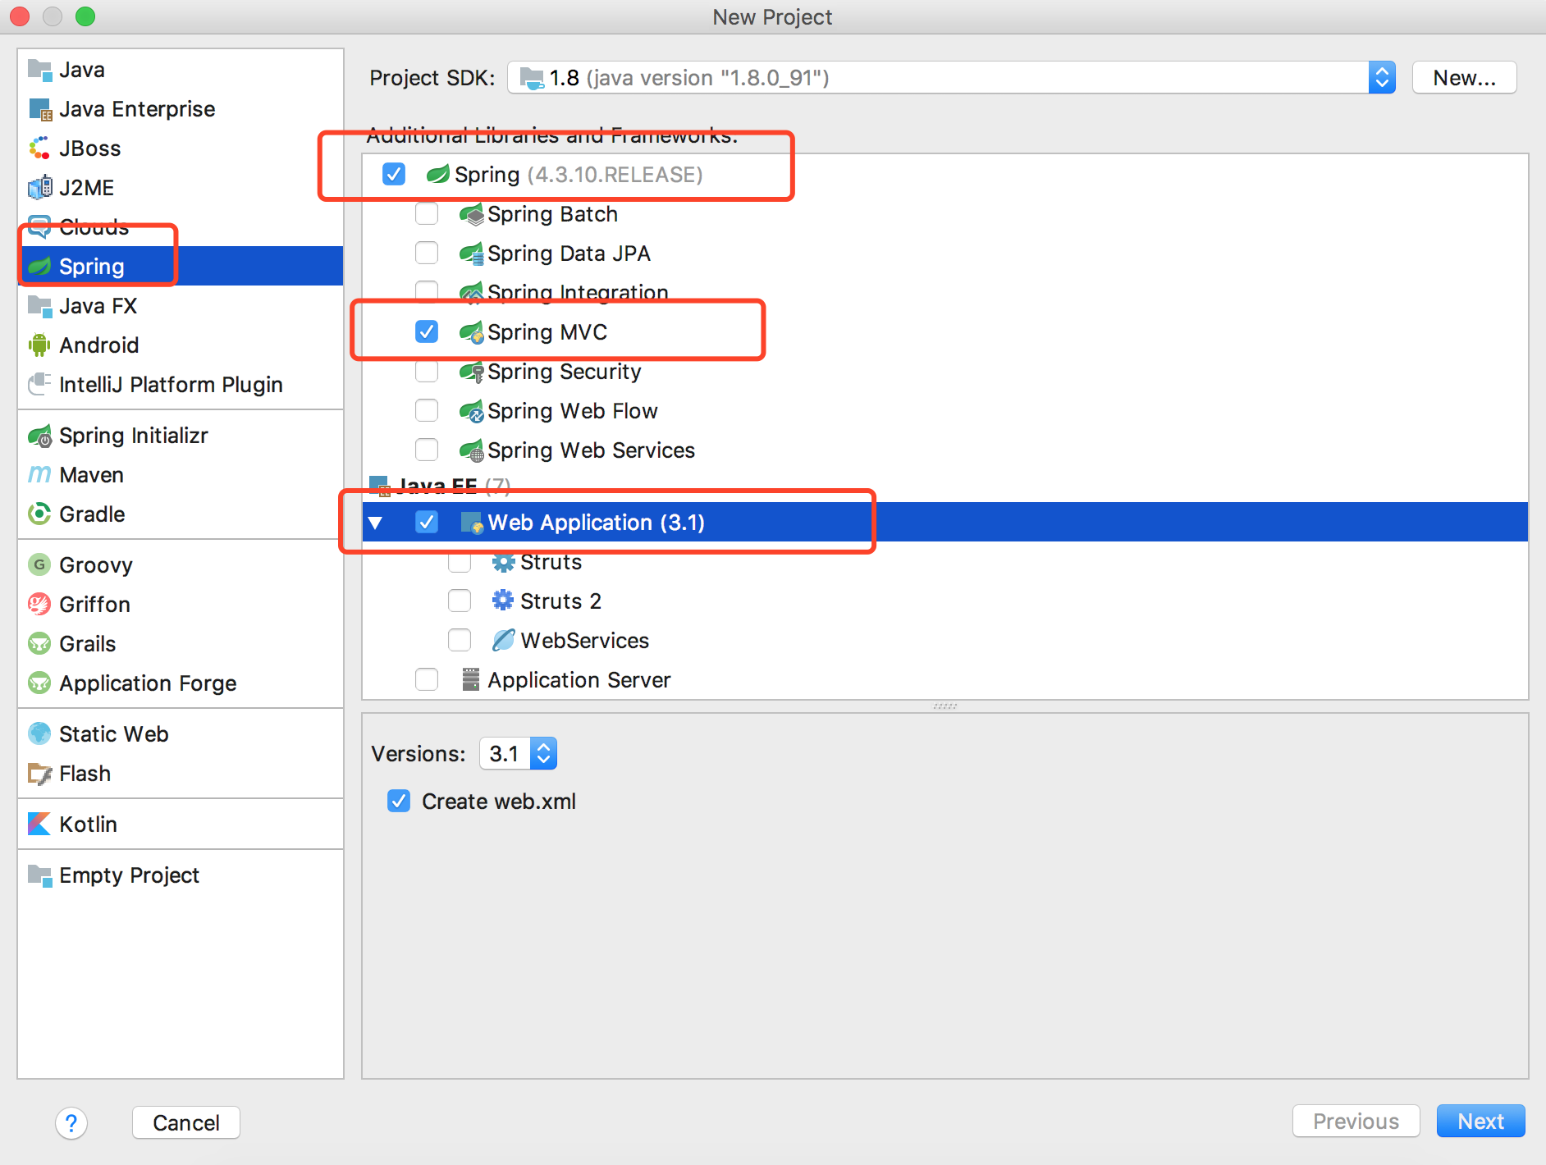Pick the Spring leaf icon in sidebar
1546x1165 pixels.
point(39,267)
